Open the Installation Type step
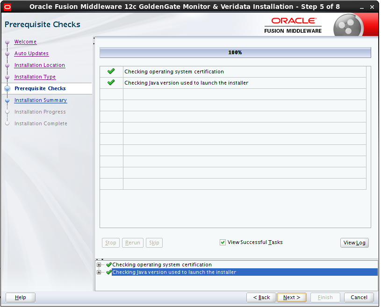This screenshot has width=381, height=308. 35,77
